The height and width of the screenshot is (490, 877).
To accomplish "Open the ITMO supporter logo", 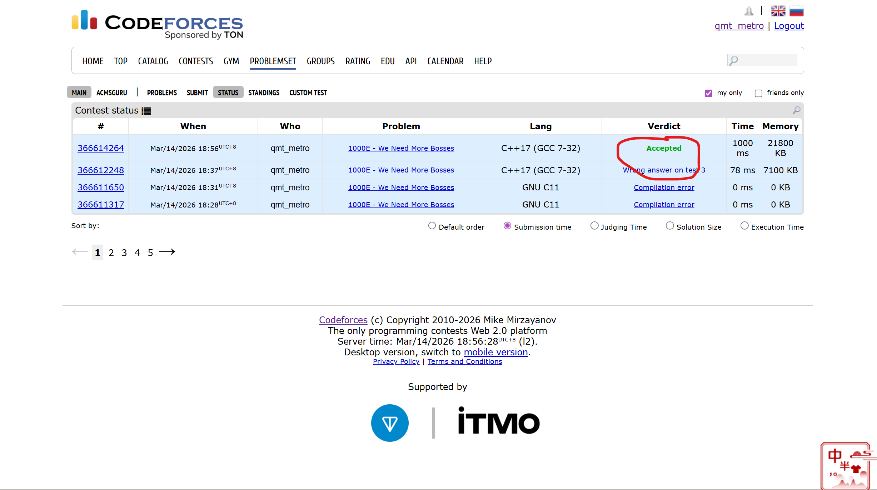I will point(498,422).
